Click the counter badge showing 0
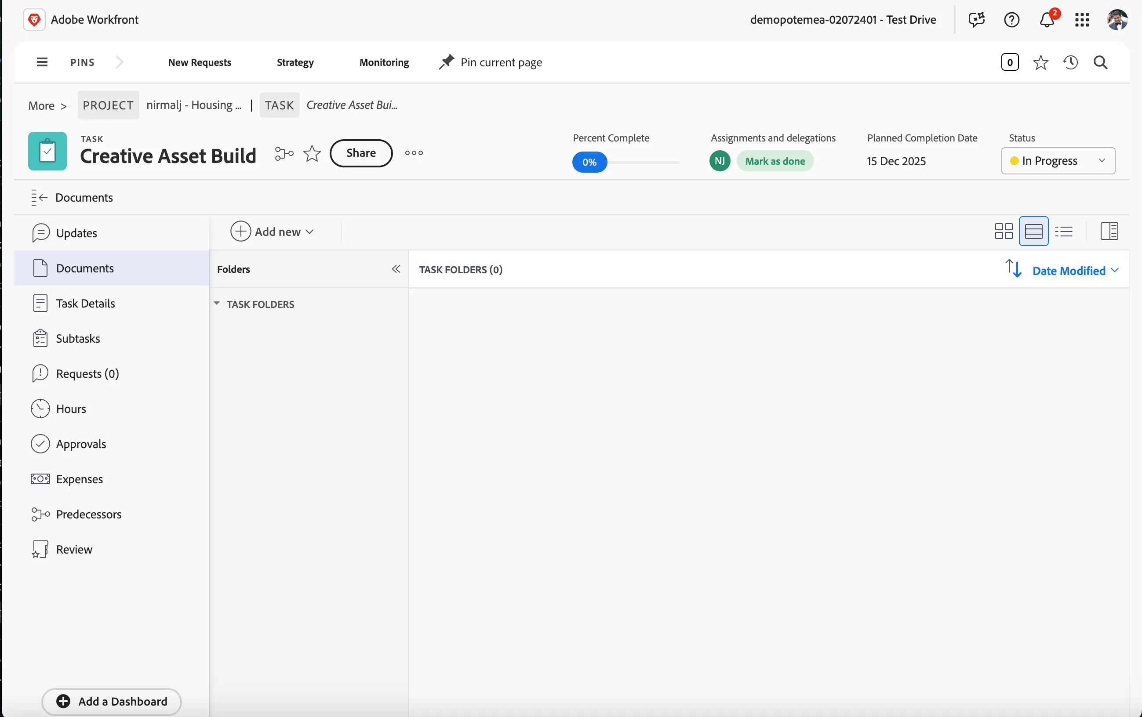The height and width of the screenshot is (717, 1142). click(1010, 62)
